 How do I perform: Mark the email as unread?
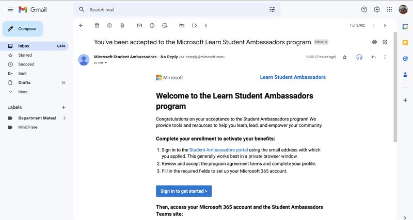pyautogui.click(x=139, y=25)
